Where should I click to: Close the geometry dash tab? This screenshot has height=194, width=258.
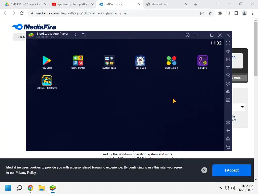point(92,4)
